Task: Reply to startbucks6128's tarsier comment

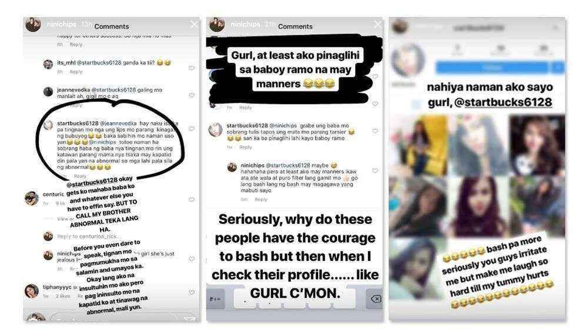Action: tap(245, 147)
